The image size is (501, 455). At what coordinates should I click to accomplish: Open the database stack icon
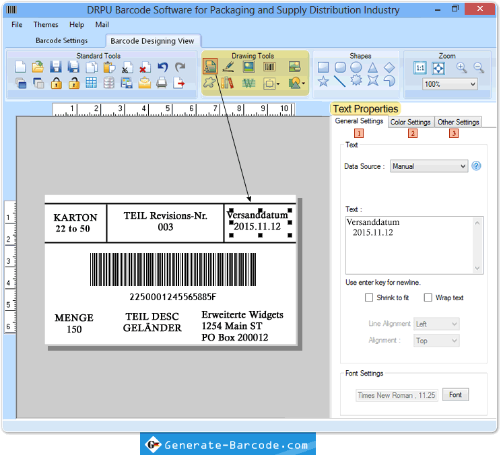click(109, 83)
